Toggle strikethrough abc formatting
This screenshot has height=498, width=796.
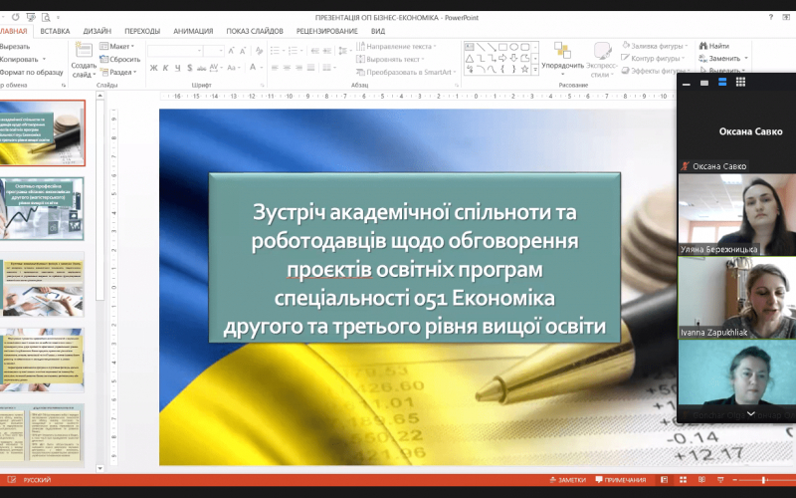click(x=202, y=68)
